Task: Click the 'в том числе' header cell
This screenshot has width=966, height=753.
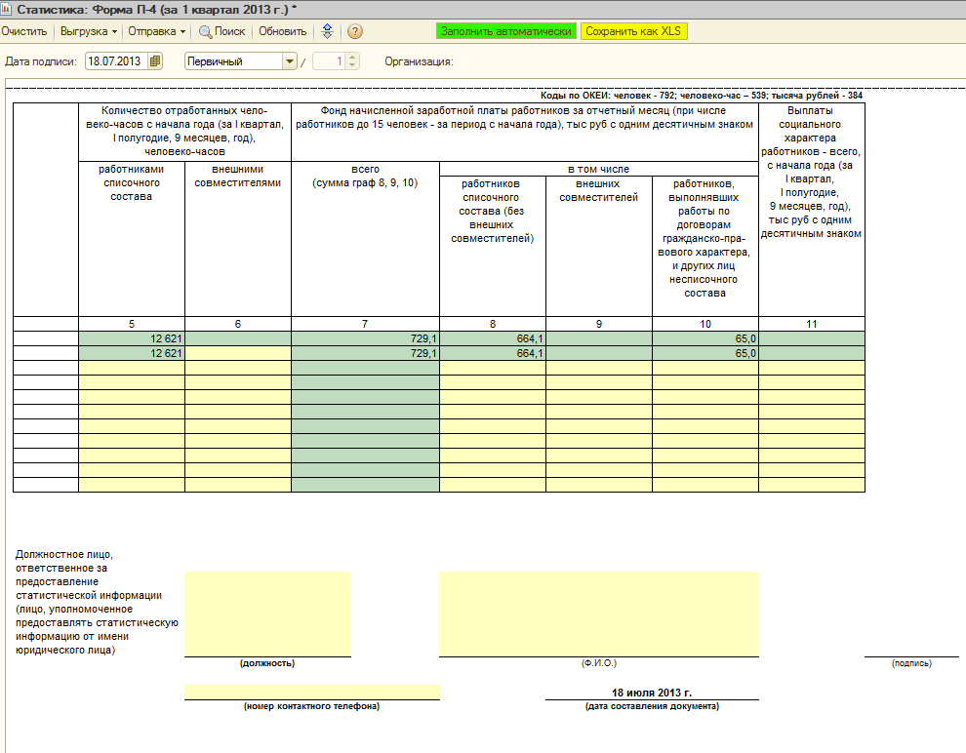Action: click(599, 170)
